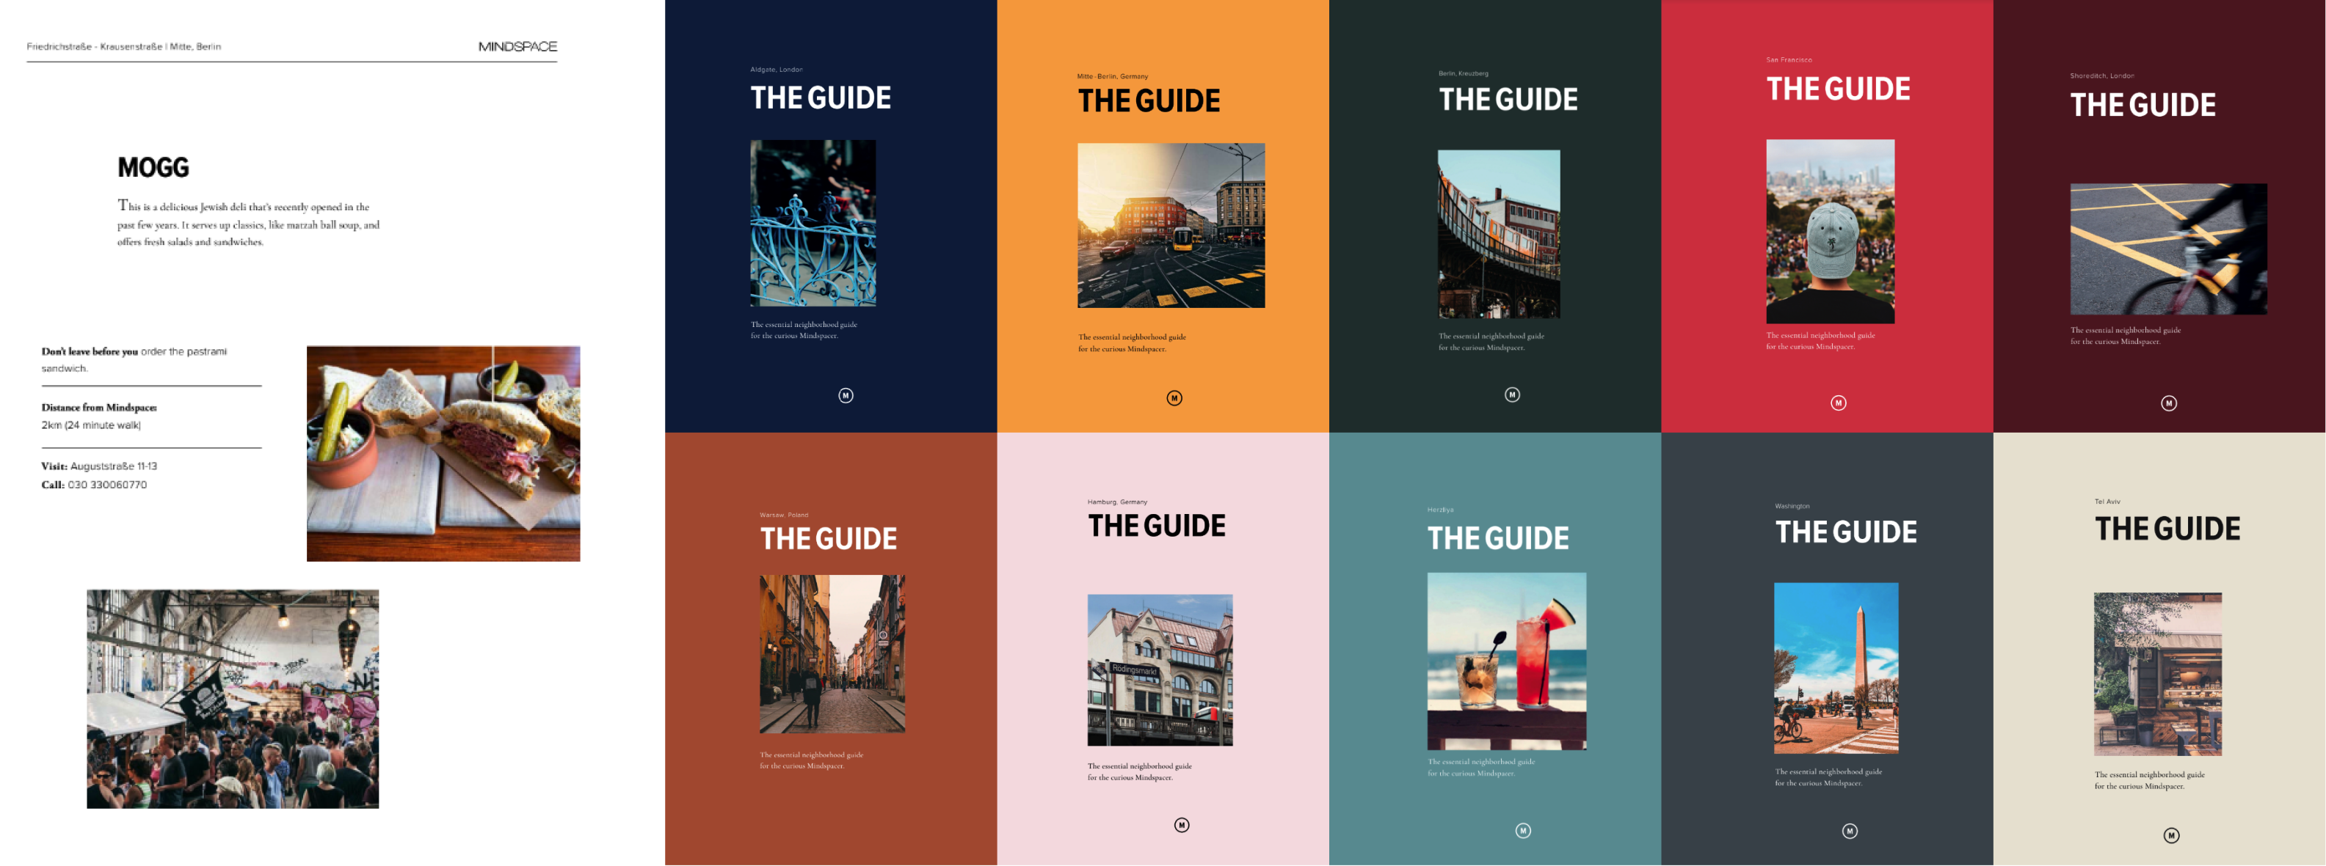Open the crowded market hall photo
This screenshot has height=866, width=2326.
(233, 699)
